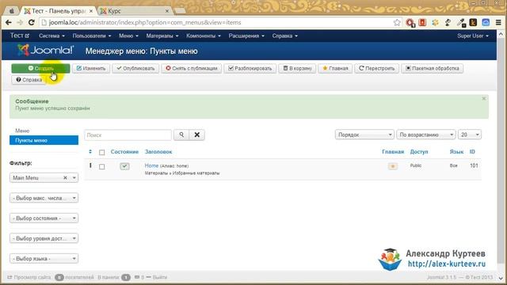Open the Пользователи menu
This screenshot has width=507, height=285.
click(92, 36)
